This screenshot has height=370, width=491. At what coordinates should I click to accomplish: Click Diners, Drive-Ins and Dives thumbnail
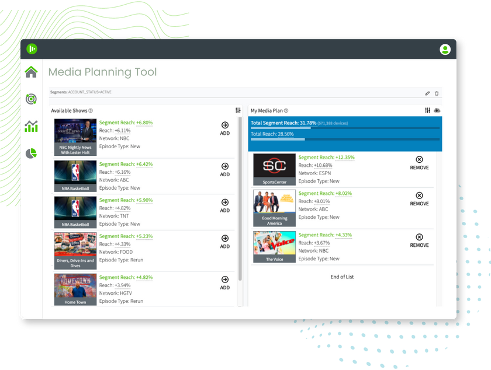[x=75, y=251]
